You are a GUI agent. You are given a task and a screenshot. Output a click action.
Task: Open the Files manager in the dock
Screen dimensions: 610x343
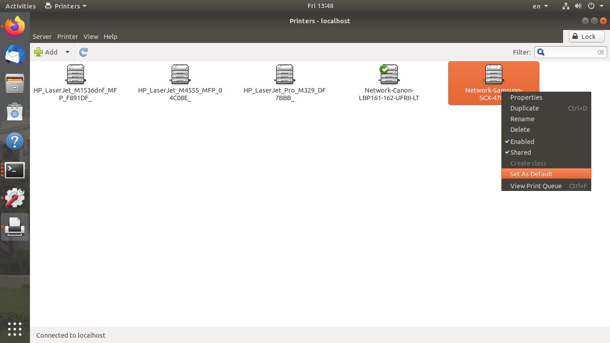[x=15, y=84]
